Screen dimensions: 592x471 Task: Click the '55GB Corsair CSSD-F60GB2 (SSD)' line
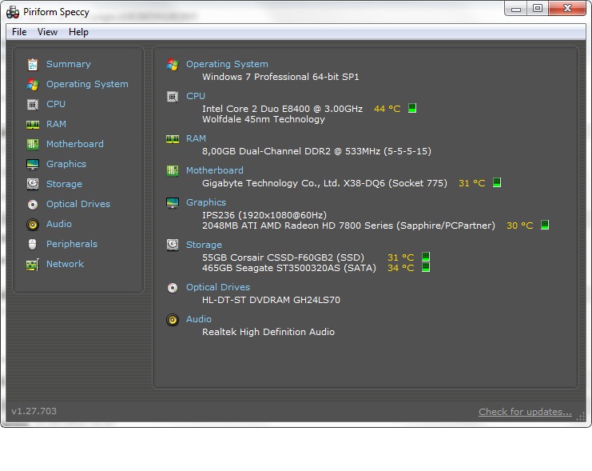(x=283, y=257)
